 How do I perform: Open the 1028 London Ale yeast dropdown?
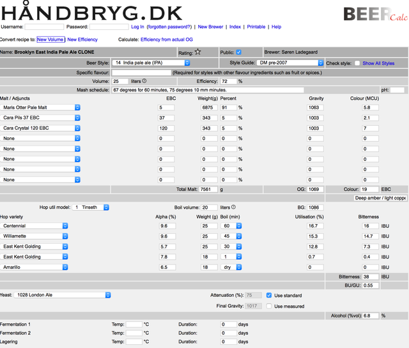(62, 295)
